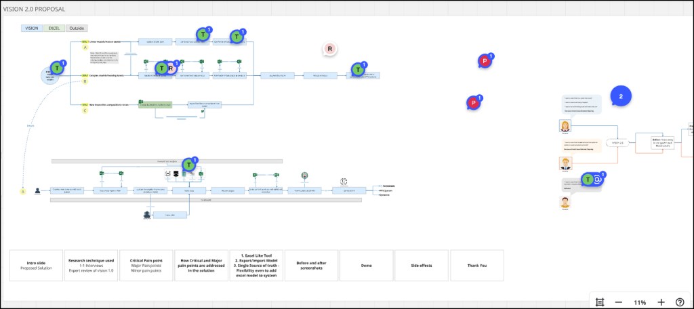Viewport: 694px width, 309px height.
Task: Select the Thank You slide card
Action: [x=477, y=266]
